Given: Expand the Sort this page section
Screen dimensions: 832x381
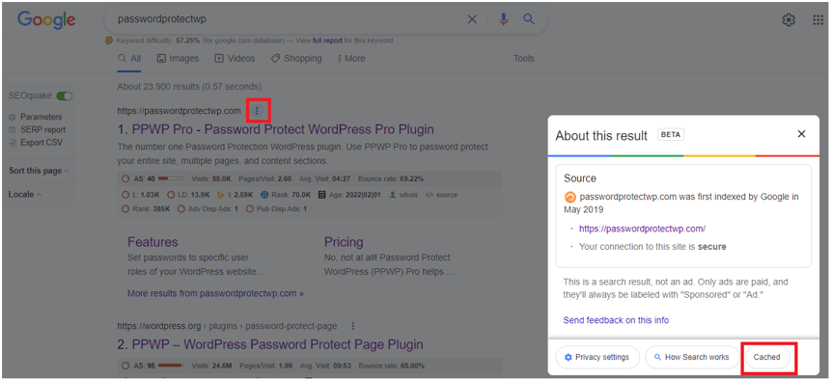Looking at the screenshot, I should pyautogui.click(x=39, y=171).
